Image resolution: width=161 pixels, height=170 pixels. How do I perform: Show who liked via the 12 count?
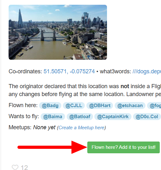pos(24,167)
